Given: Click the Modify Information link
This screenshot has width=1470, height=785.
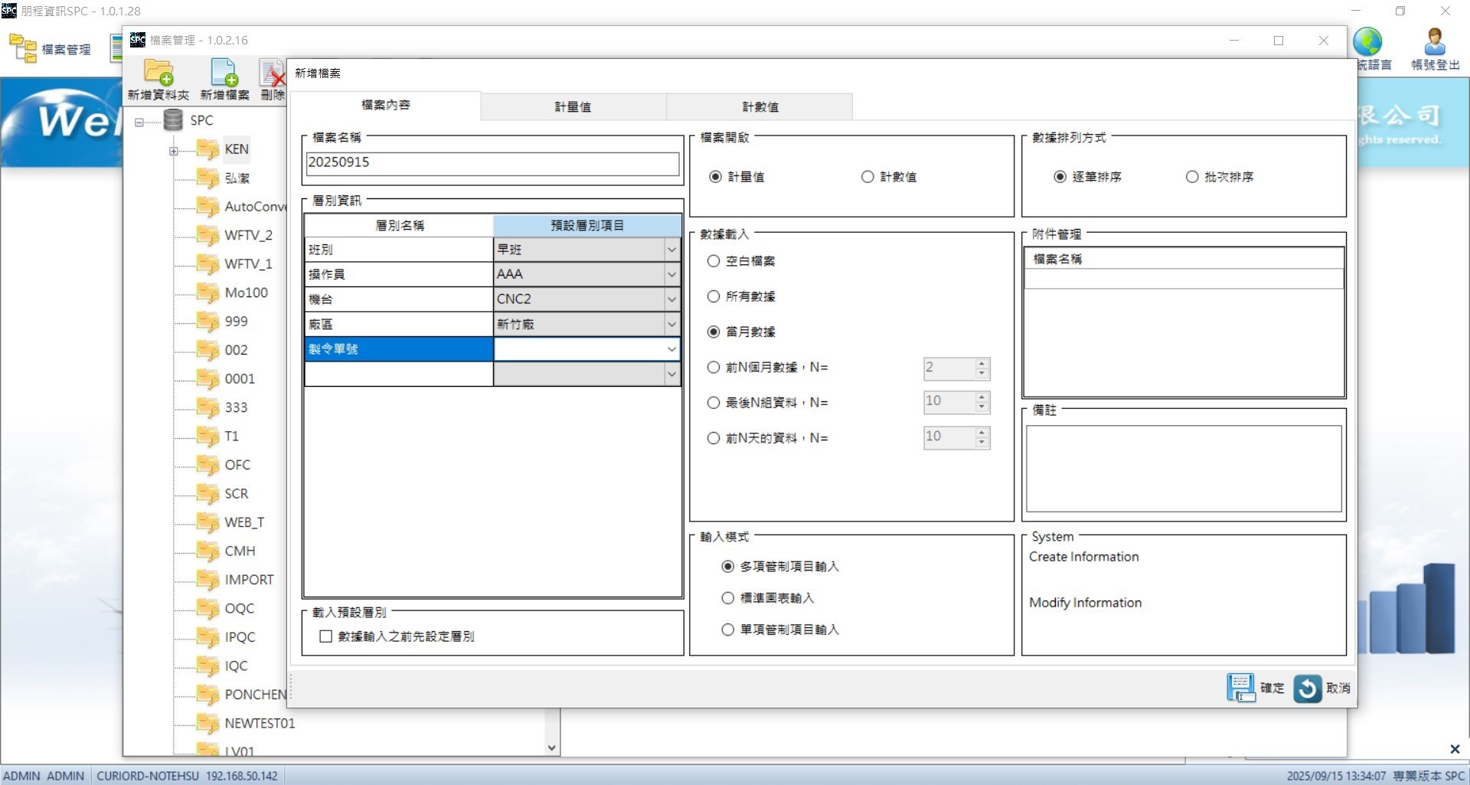Looking at the screenshot, I should tap(1085, 603).
